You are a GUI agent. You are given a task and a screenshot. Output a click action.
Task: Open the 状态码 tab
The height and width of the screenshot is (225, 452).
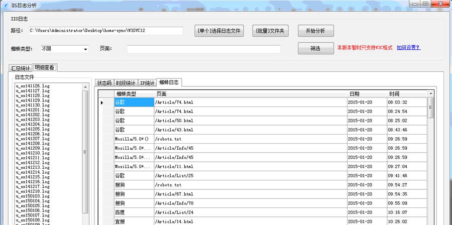click(104, 83)
